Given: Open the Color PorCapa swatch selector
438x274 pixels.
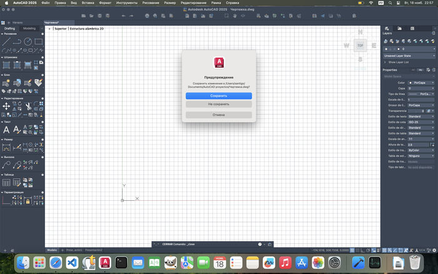Looking at the screenshot, I should coord(420,83).
